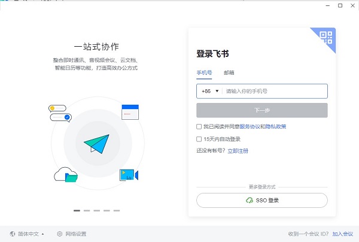Enable 15-day auto login checkbox
This screenshot has width=359, height=242.
199,139
